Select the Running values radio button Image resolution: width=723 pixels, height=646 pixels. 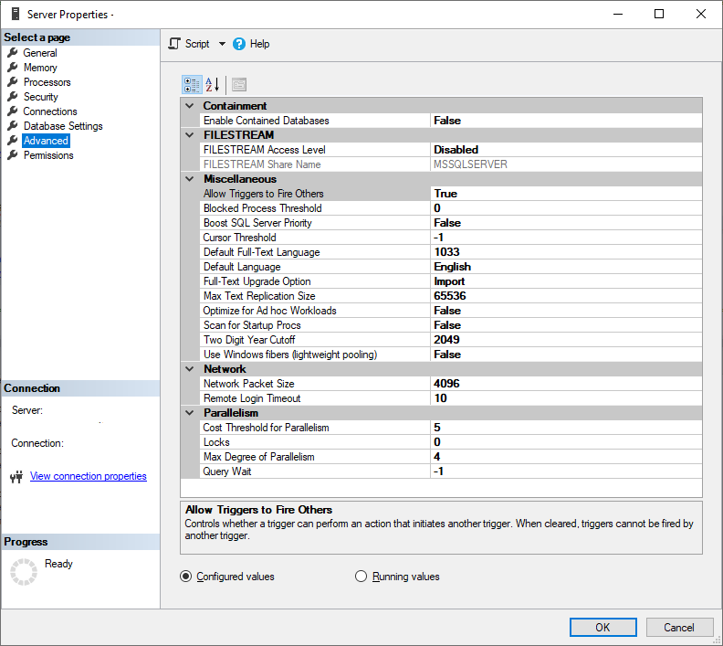[361, 577]
